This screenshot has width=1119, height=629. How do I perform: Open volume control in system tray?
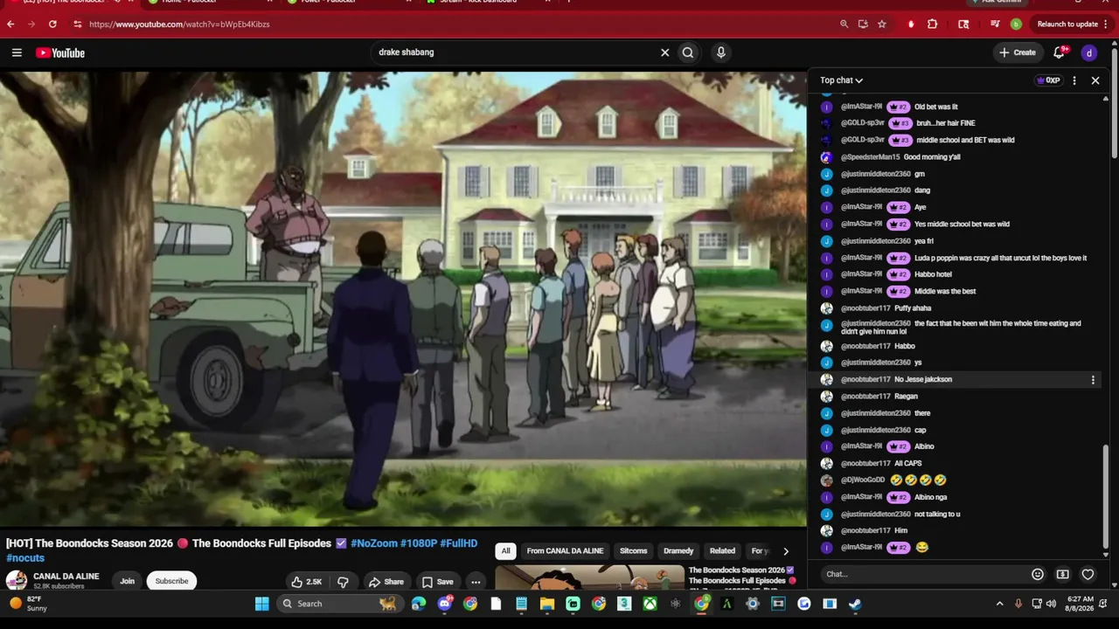(x=1051, y=604)
